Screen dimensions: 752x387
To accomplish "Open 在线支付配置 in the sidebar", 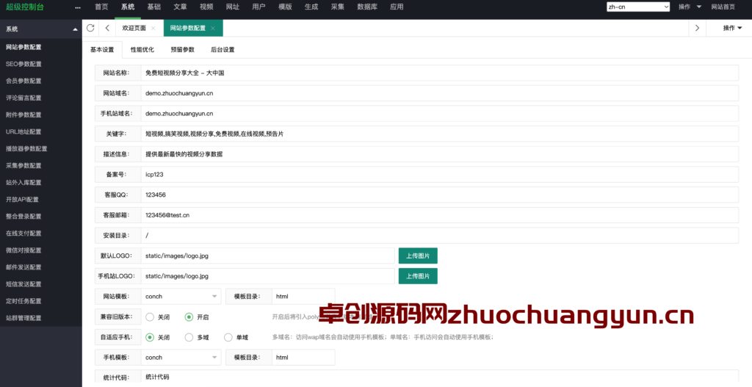I will point(24,234).
